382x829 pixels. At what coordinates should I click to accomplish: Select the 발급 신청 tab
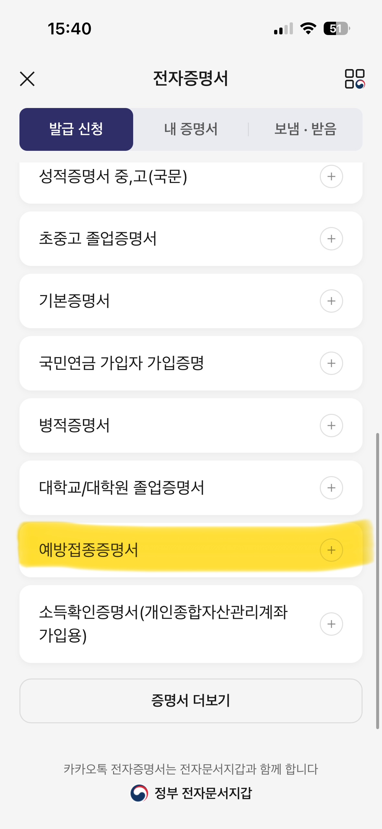point(76,129)
